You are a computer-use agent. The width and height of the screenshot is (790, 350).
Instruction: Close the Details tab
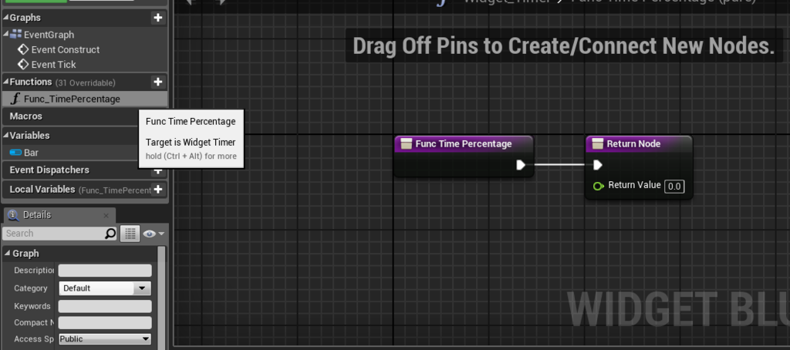coord(106,216)
